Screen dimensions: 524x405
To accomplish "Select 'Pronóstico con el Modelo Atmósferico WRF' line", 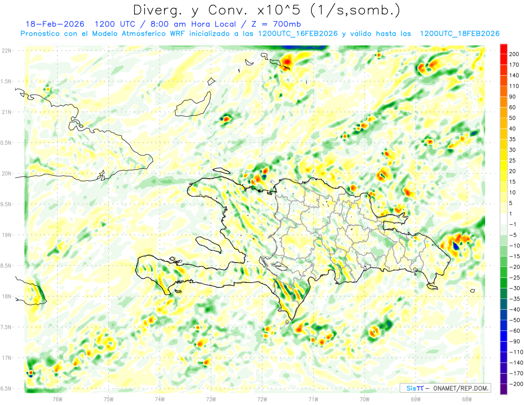I will (x=103, y=34).
